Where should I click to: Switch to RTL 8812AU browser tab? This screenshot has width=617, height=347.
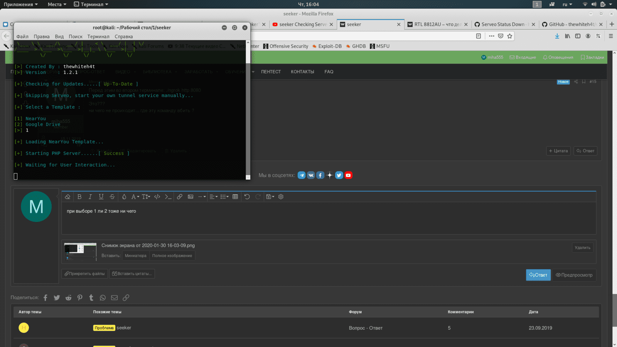point(438,24)
